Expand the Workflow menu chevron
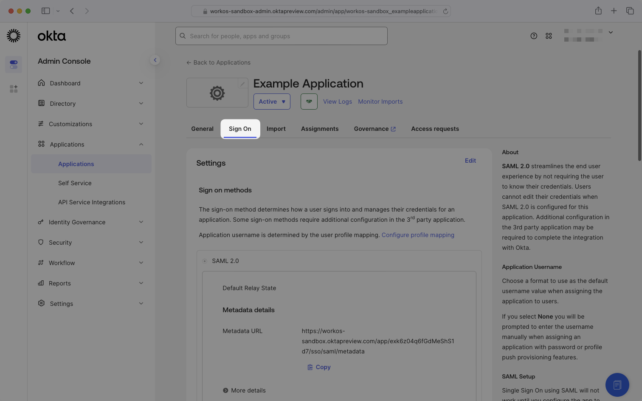The image size is (642, 401). tap(141, 263)
